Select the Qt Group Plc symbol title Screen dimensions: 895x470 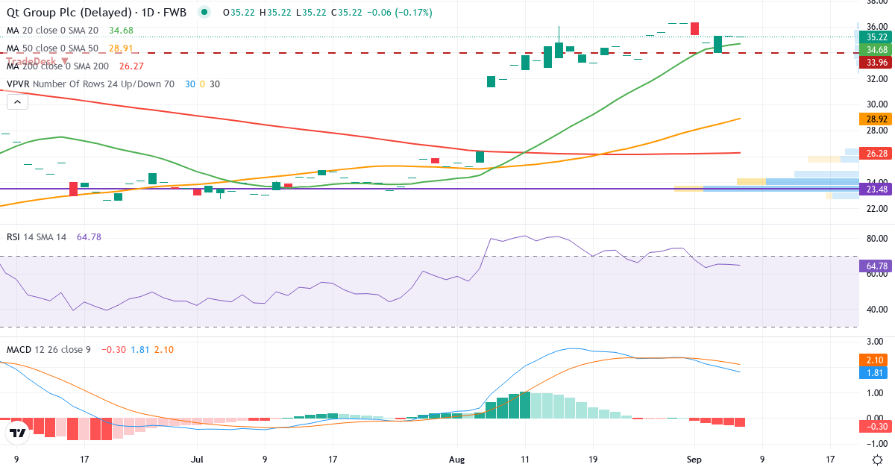click(x=96, y=13)
